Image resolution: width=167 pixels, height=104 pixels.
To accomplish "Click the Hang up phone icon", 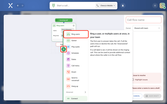I will click(x=68, y=86).
